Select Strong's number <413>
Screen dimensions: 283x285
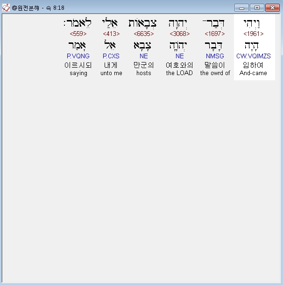111,34
